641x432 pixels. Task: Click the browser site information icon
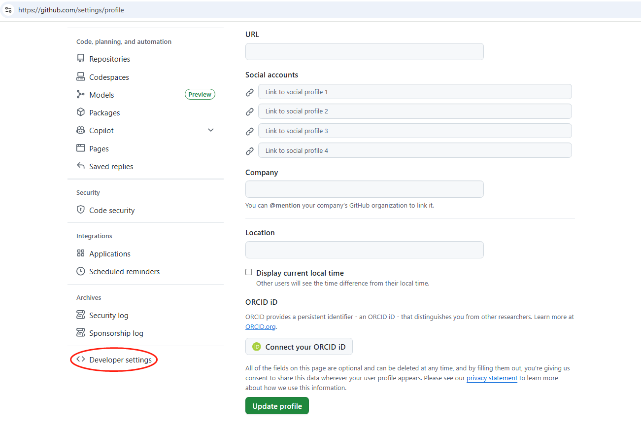click(x=8, y=10)
